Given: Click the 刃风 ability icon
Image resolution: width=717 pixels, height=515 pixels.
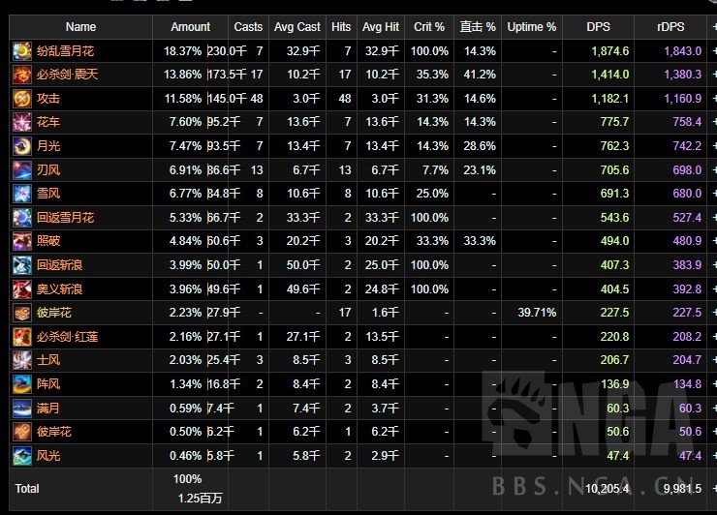Looking at the screenshot, I should point(21,169).
